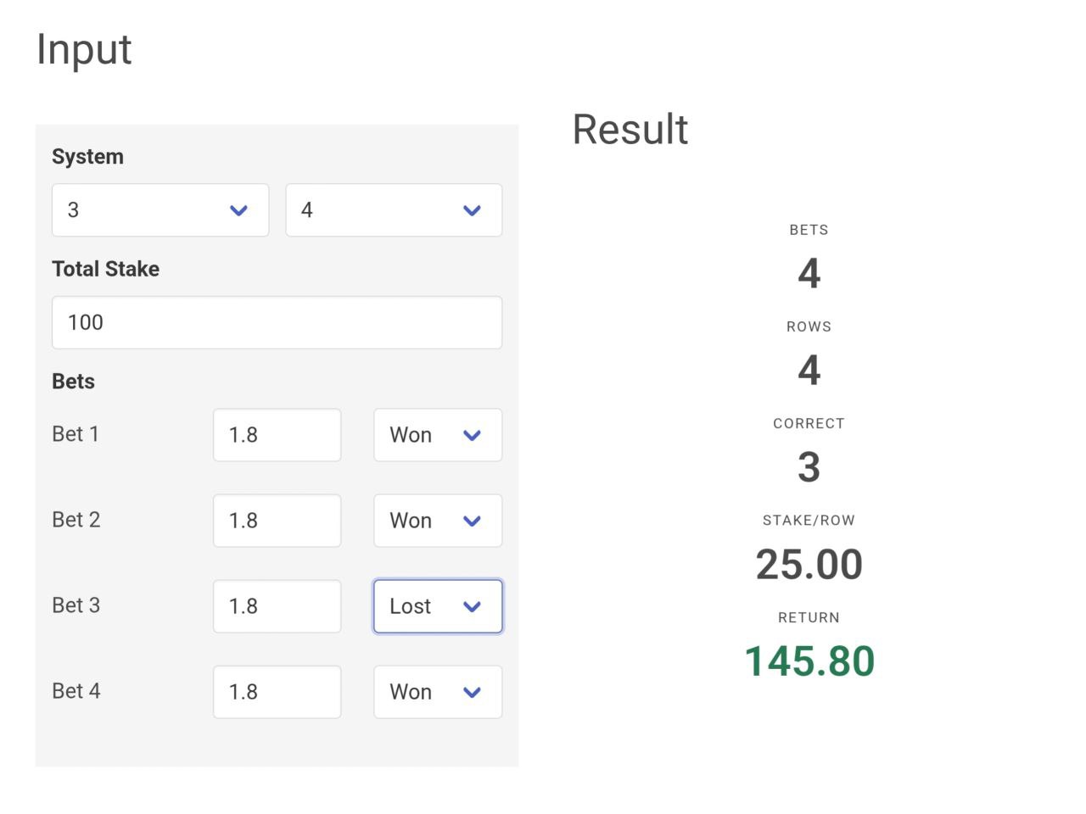Click the chevron in second System select
Screen dimensions: 1086x814
point(473,210)
